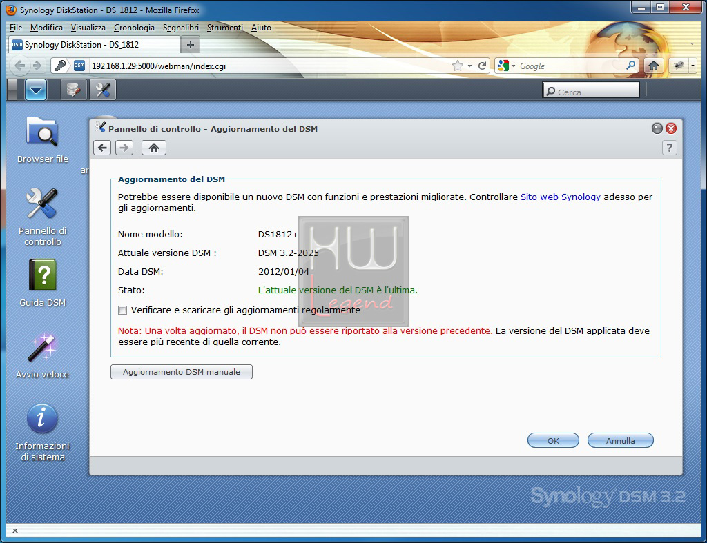Click the Firefox back arrow
The height and width of the screenshot is (543, 707).
(x=19, y=66)
